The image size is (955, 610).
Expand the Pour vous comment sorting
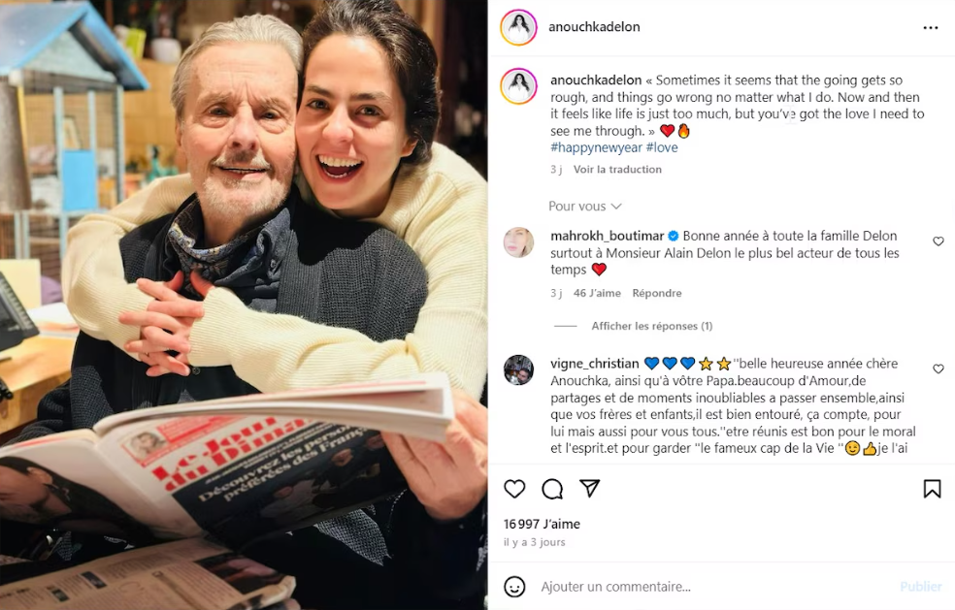click(x=584, y=207)
